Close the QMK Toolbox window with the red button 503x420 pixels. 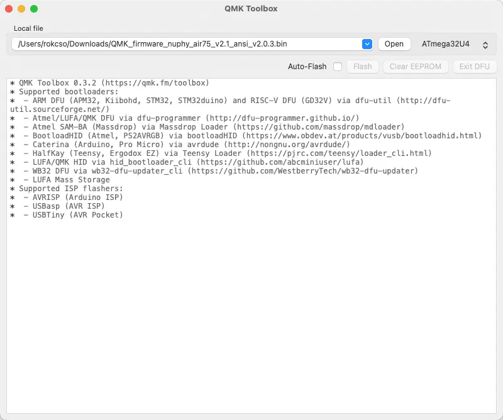tap(9, 9)
